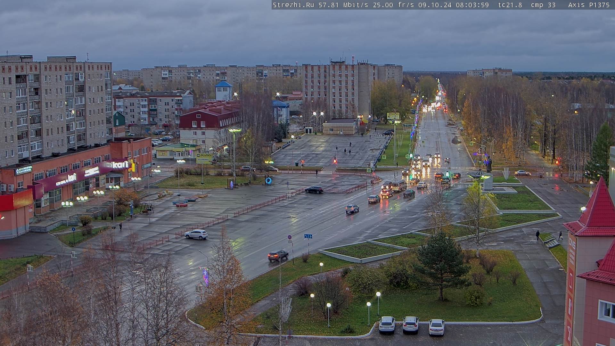Select the Axis P1375 camera model text
This screenshot has width=615, height=346.
(589, 5)
